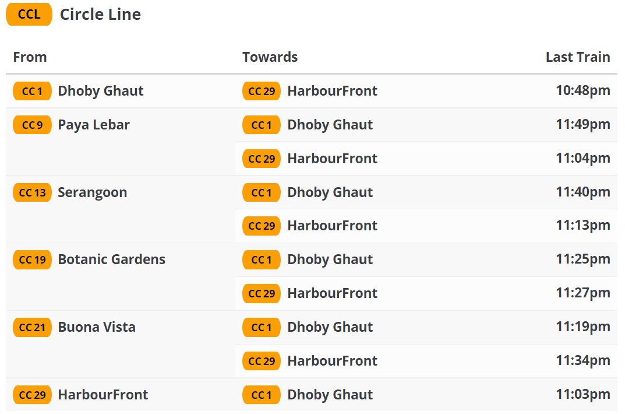Click the CC21 Buona Vista station badge

coord(32,327)
